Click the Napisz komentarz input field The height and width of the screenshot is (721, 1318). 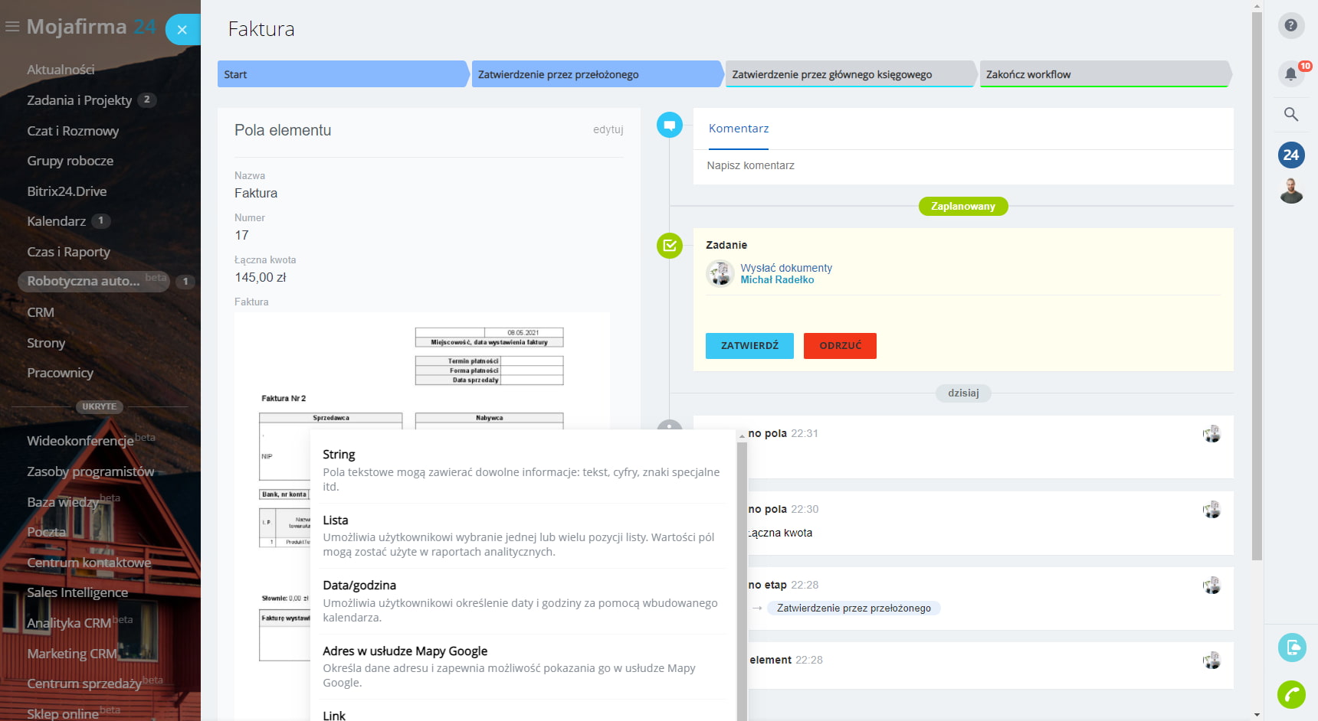coord(962,165)
